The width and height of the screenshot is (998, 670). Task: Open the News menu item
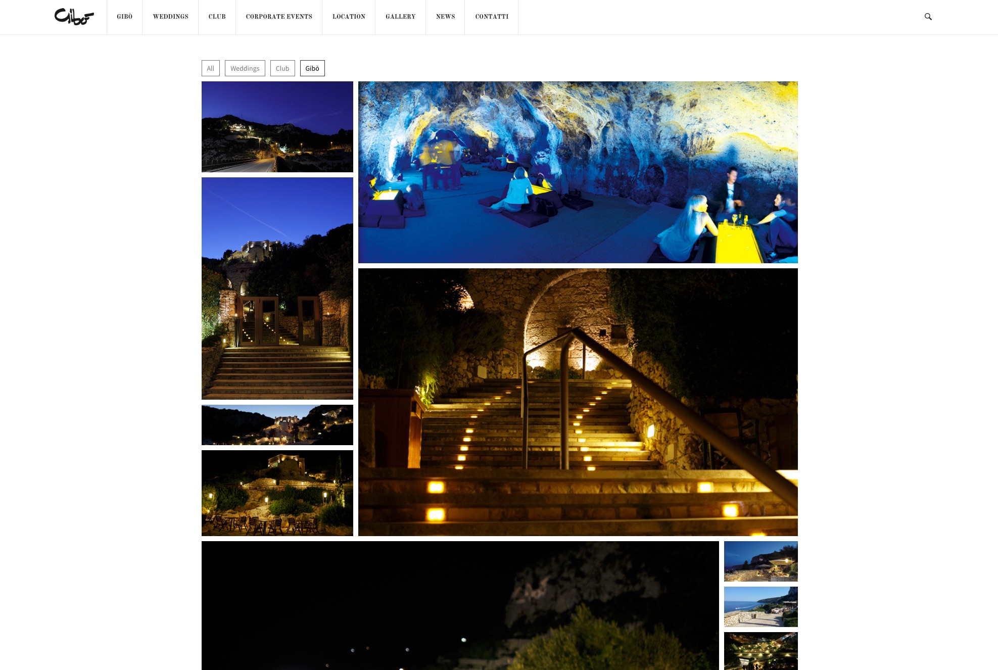tap(446, 17)
